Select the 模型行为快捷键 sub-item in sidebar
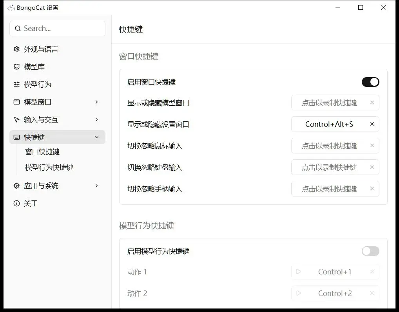This screenshot has height=312, width=399. pos(49,168)
